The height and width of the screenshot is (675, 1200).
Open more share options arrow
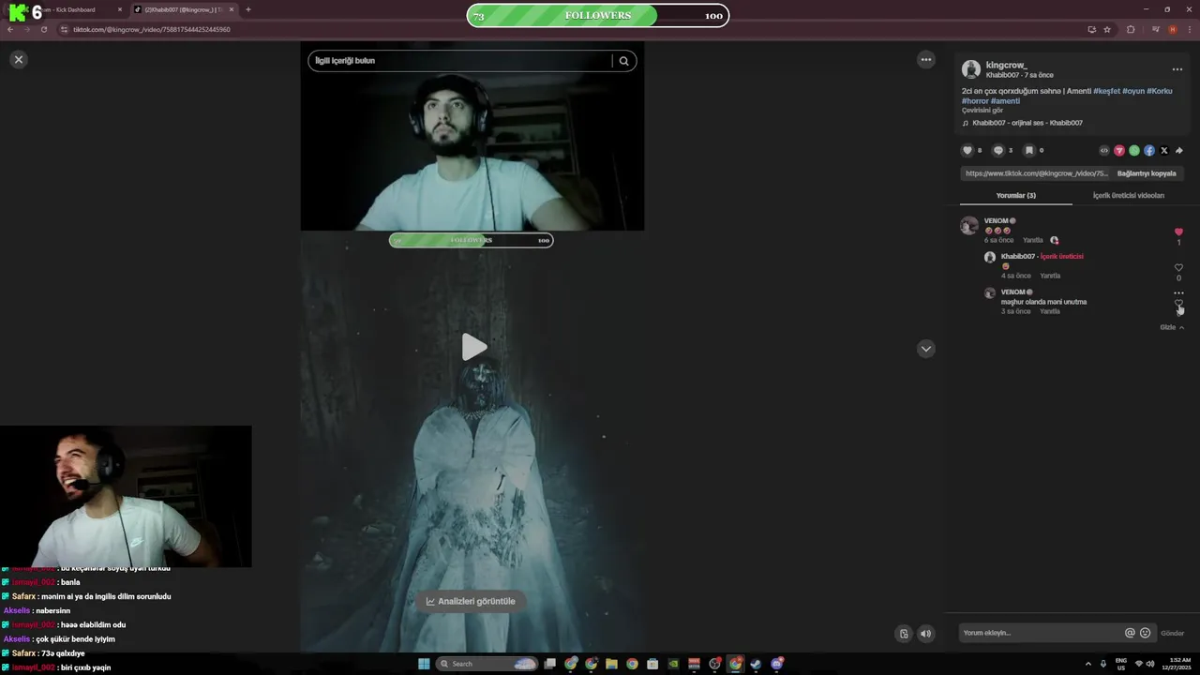click(x=1179, y=150)
